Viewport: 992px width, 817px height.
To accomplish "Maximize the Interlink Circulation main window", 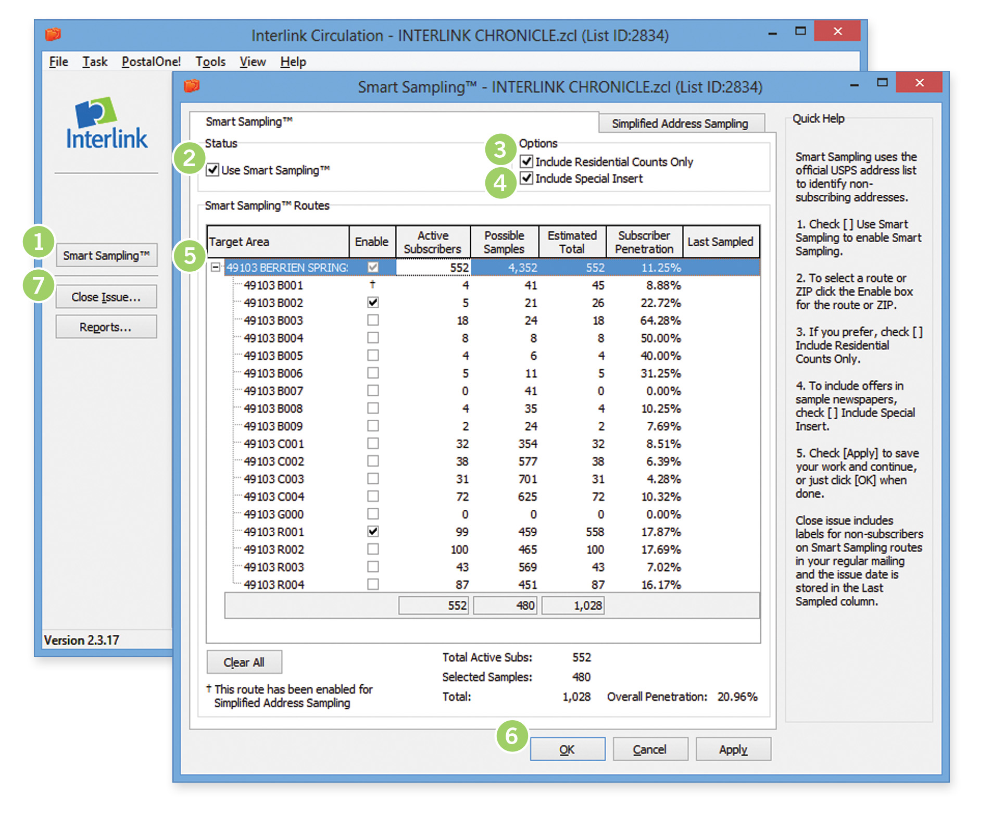I will click(x=800, y=31).
